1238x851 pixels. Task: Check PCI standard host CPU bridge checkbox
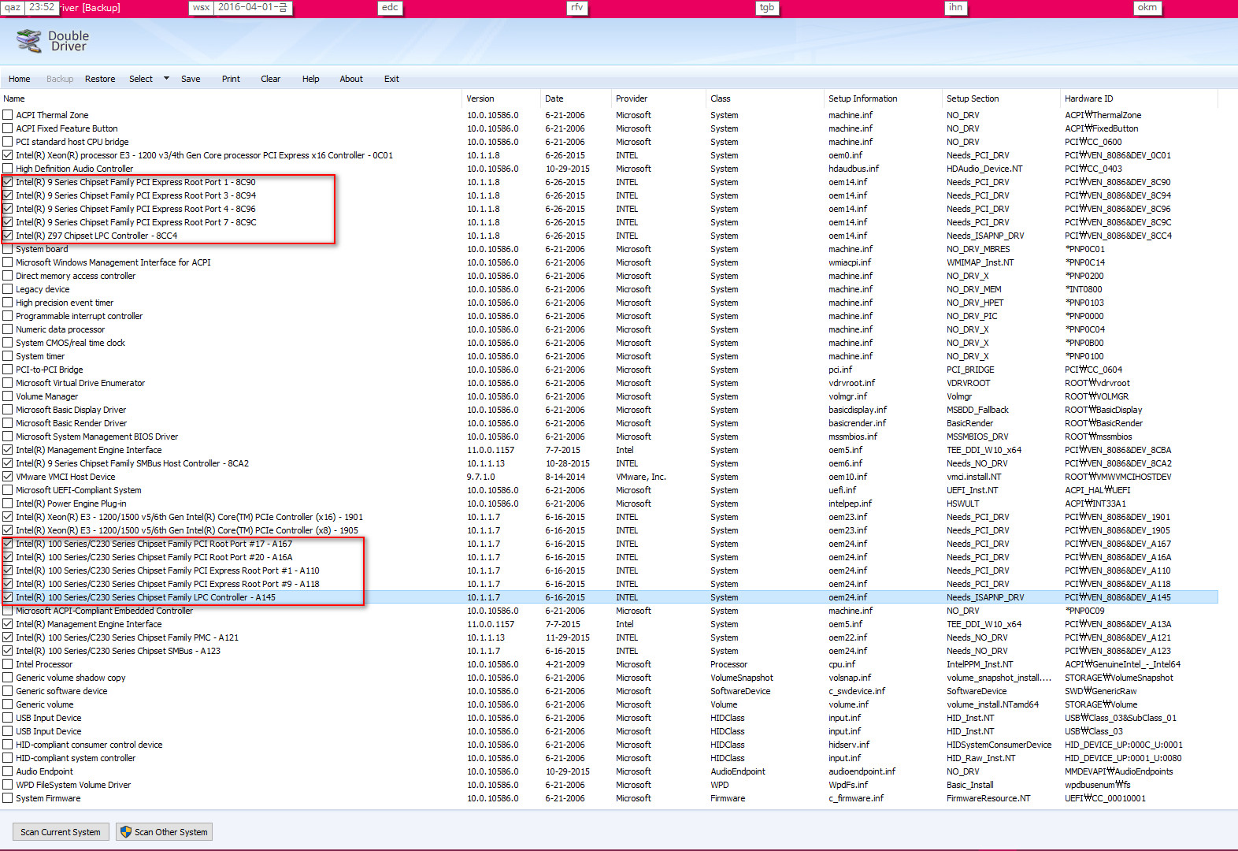8,142
